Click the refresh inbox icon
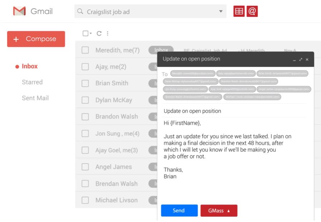Viewport: 321px width, 222px height. coord(99,33)
